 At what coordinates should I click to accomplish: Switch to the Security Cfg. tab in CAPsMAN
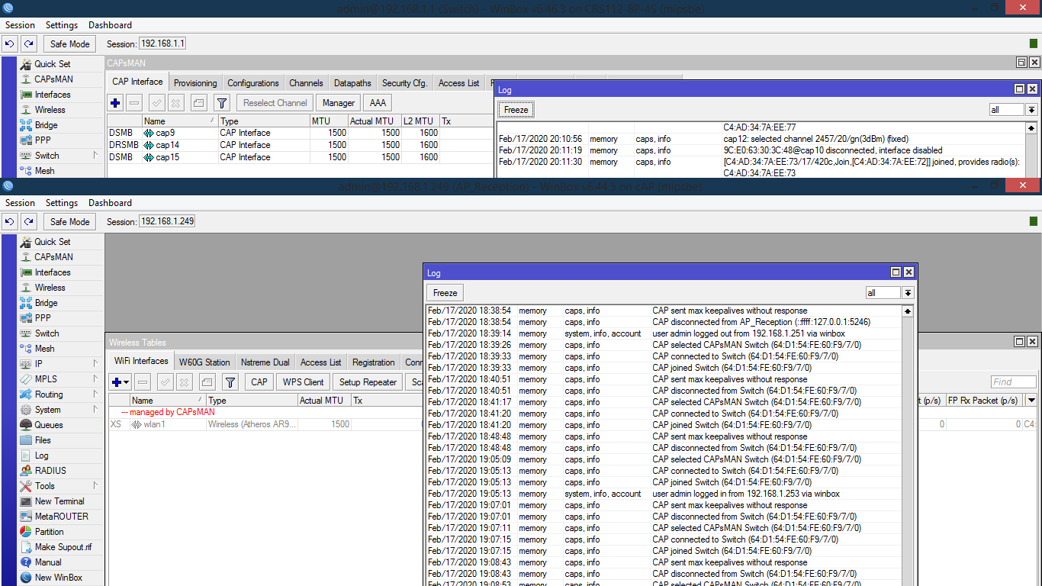coord(404,83)
